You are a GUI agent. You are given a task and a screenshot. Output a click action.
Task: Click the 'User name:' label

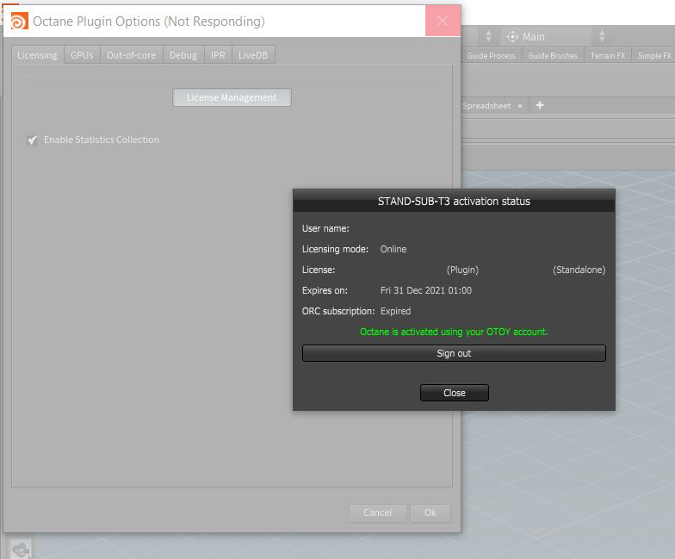325,228
